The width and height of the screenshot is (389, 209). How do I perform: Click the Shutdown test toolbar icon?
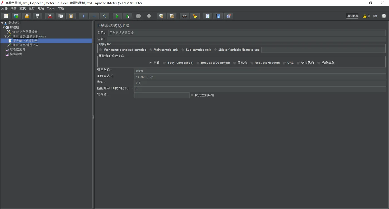149,16
